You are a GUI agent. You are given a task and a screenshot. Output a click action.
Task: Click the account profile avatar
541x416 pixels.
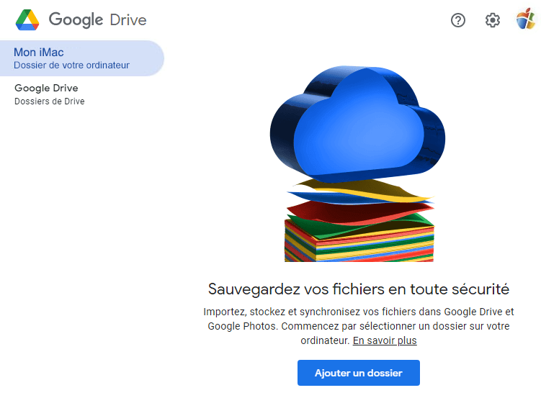pyautogui.click(x=526, y=20)
